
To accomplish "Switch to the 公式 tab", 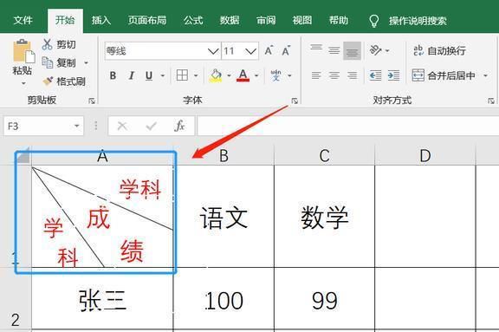I will click(193, 21).
